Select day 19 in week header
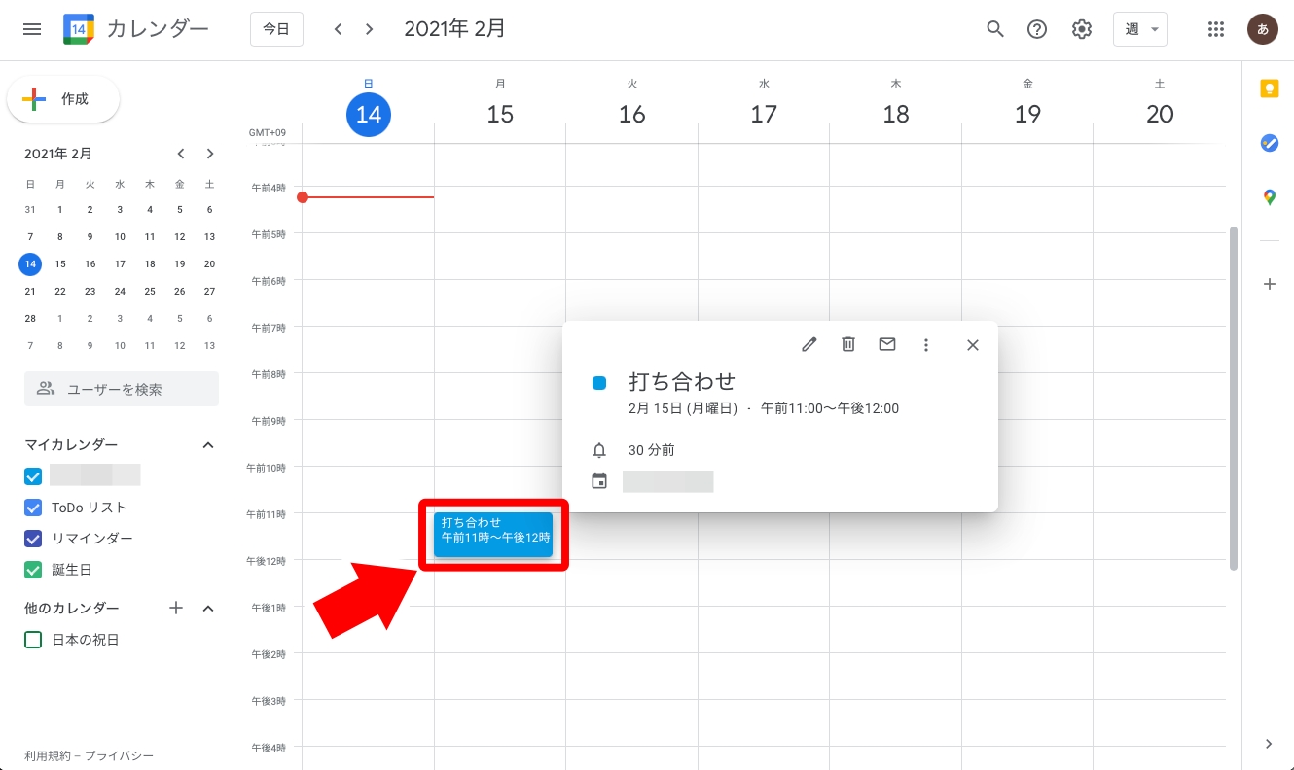Screen dimensions: 1294x770 (x=1027, y=114)
